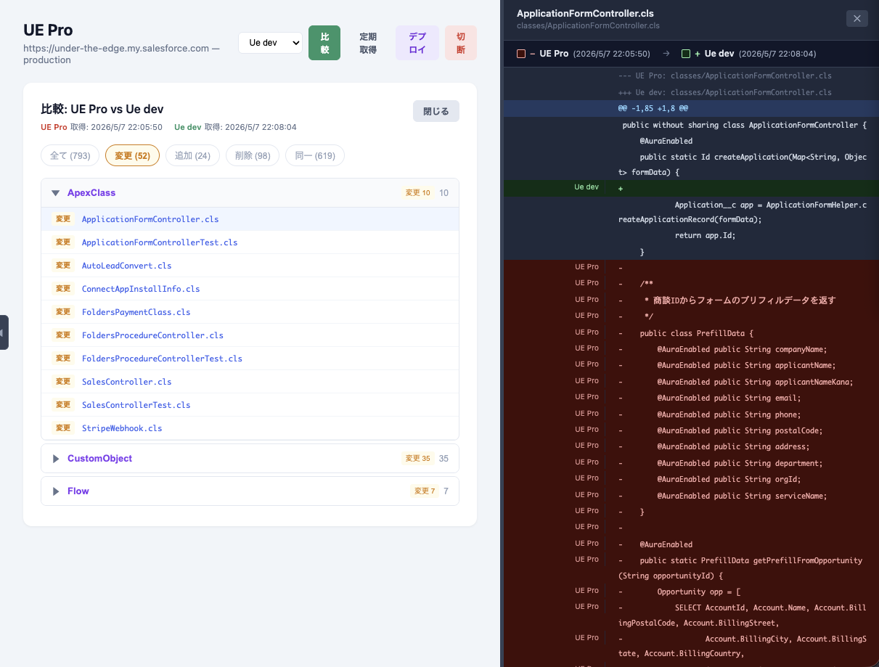
Task: Click the ApexClass group label
Action: [x=91, y=193]
